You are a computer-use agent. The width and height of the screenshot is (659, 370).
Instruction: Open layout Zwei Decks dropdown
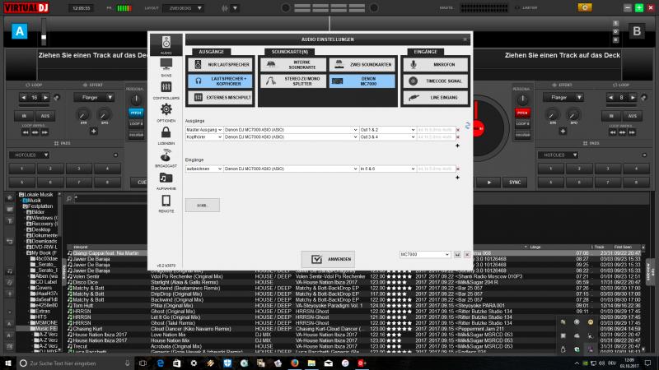[184, 8]
